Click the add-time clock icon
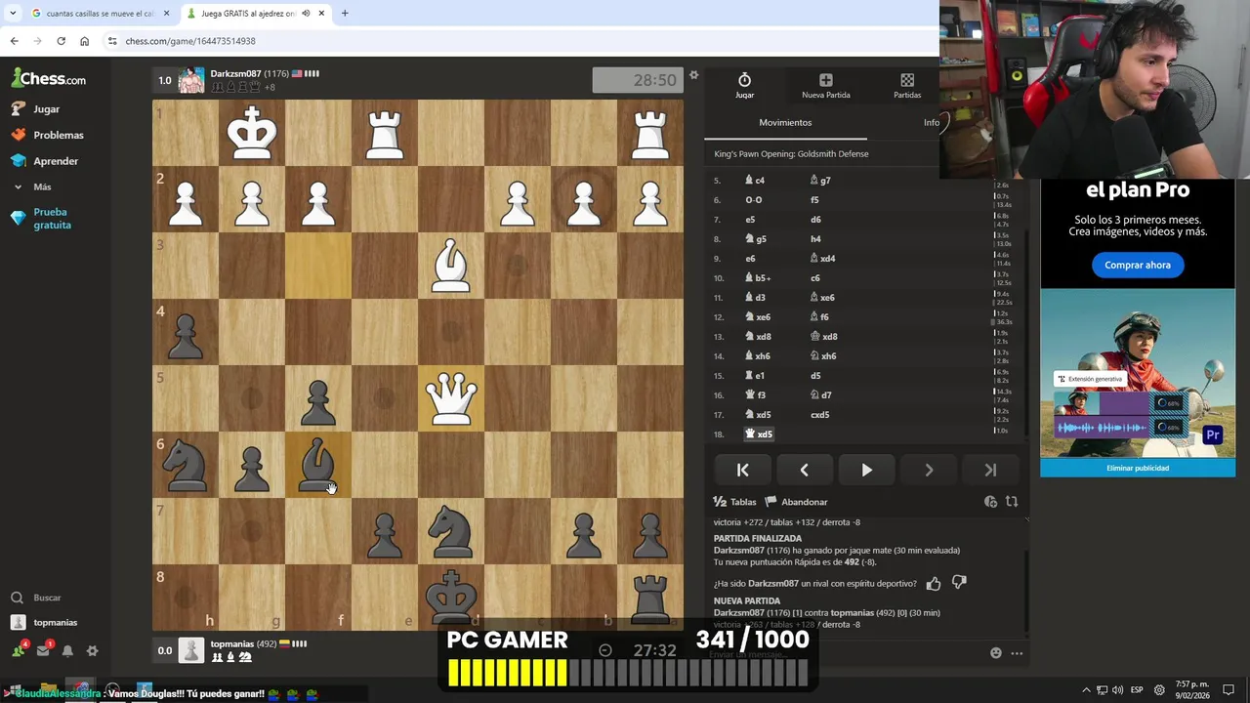1250x703 pixels. click(x=990, y=502)
